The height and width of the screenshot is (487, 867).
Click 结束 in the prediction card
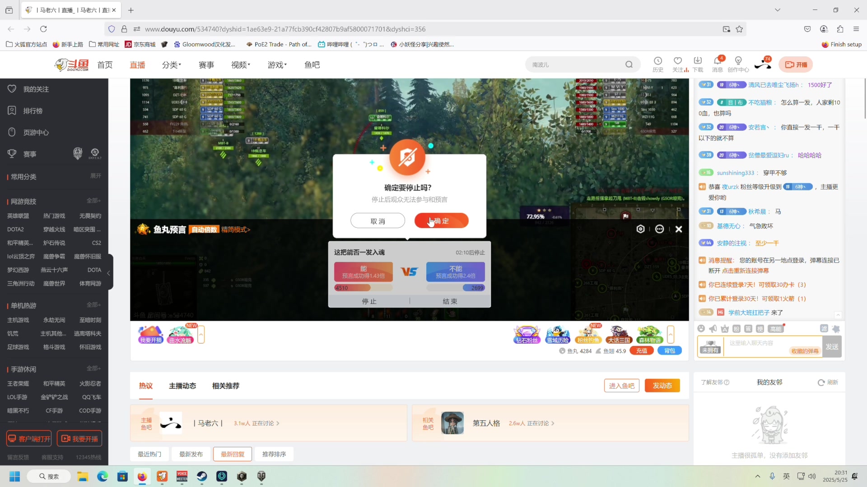point(450,301)
